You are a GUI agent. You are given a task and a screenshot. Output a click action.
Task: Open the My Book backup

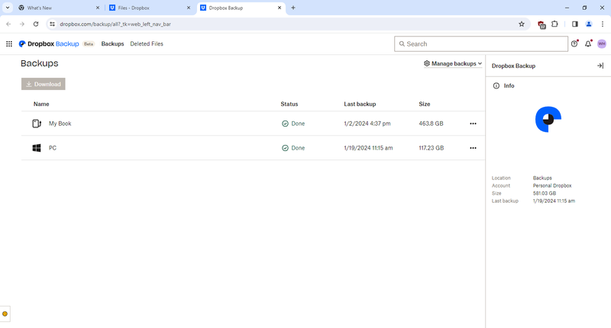tap(60, 124)
